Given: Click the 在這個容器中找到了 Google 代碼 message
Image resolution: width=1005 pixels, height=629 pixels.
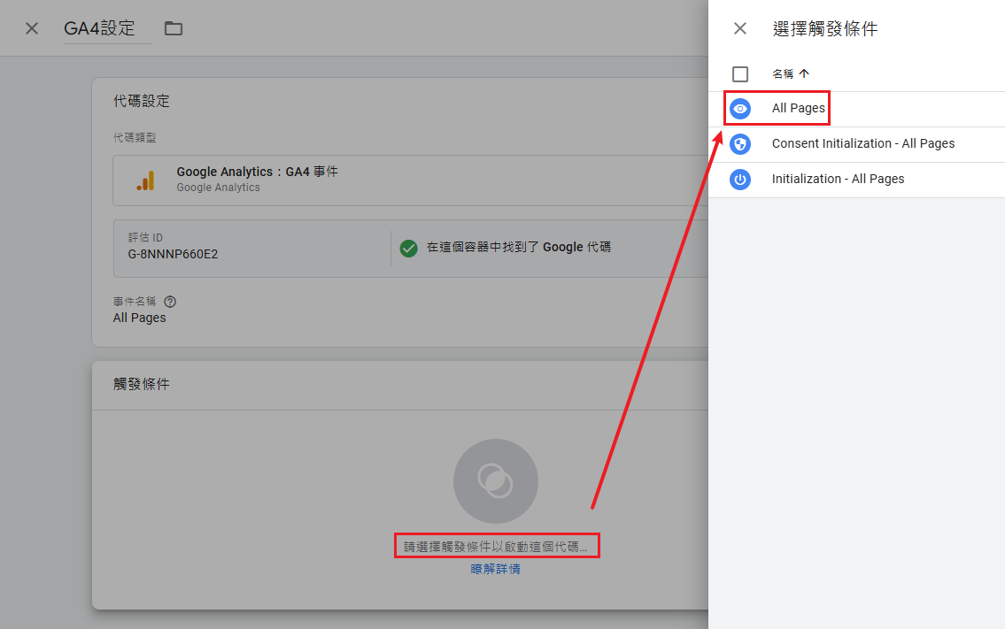Looking at the screenshot, I should (x=519, y=247).
